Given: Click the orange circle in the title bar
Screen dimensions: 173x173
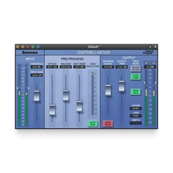Looking at the screenshot, I should (22, 47).
